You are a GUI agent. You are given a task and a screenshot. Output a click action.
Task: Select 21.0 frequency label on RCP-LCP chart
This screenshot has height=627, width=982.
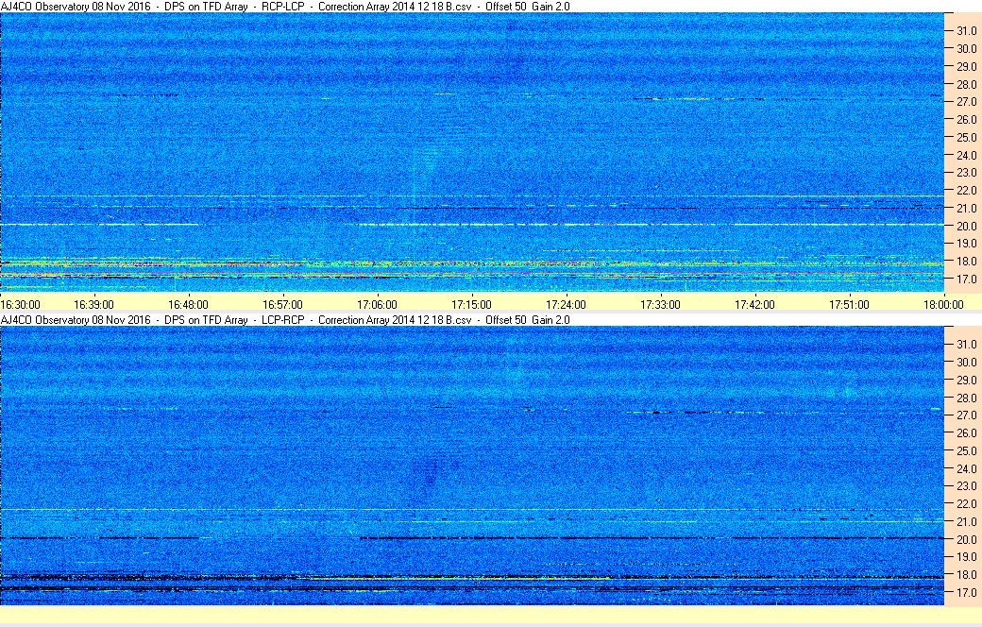[966, 208]
